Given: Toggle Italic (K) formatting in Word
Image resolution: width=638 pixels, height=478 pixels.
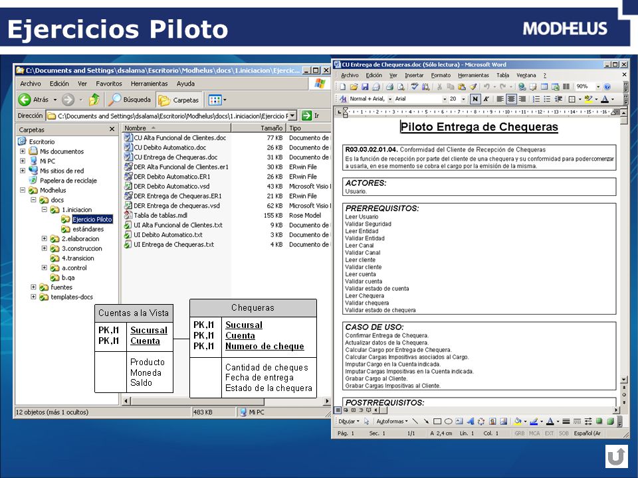Looking at the screenshot, I should coord(486,99).
